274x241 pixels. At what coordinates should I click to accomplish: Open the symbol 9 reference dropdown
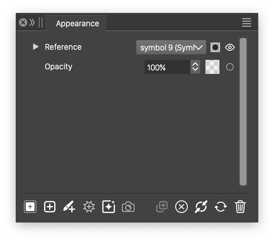coord(171,47)
